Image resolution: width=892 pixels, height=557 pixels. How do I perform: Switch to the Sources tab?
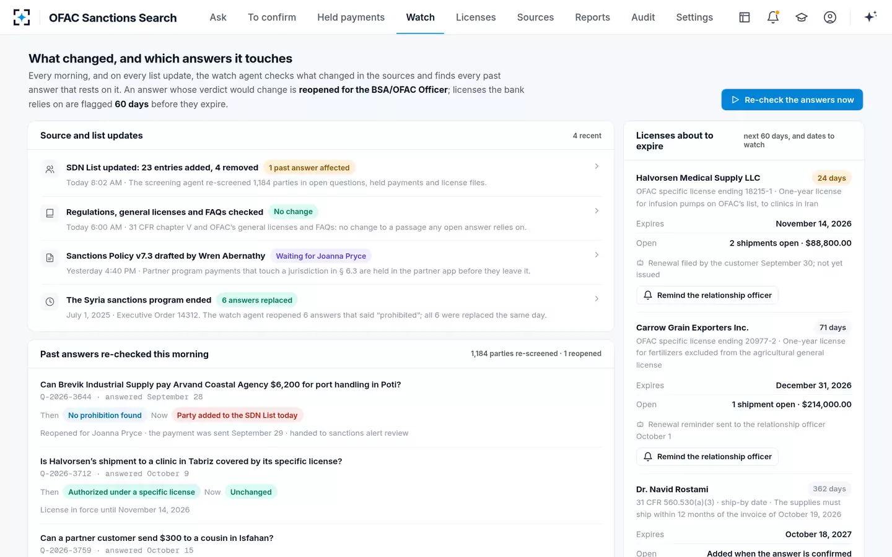click(536, 17)
